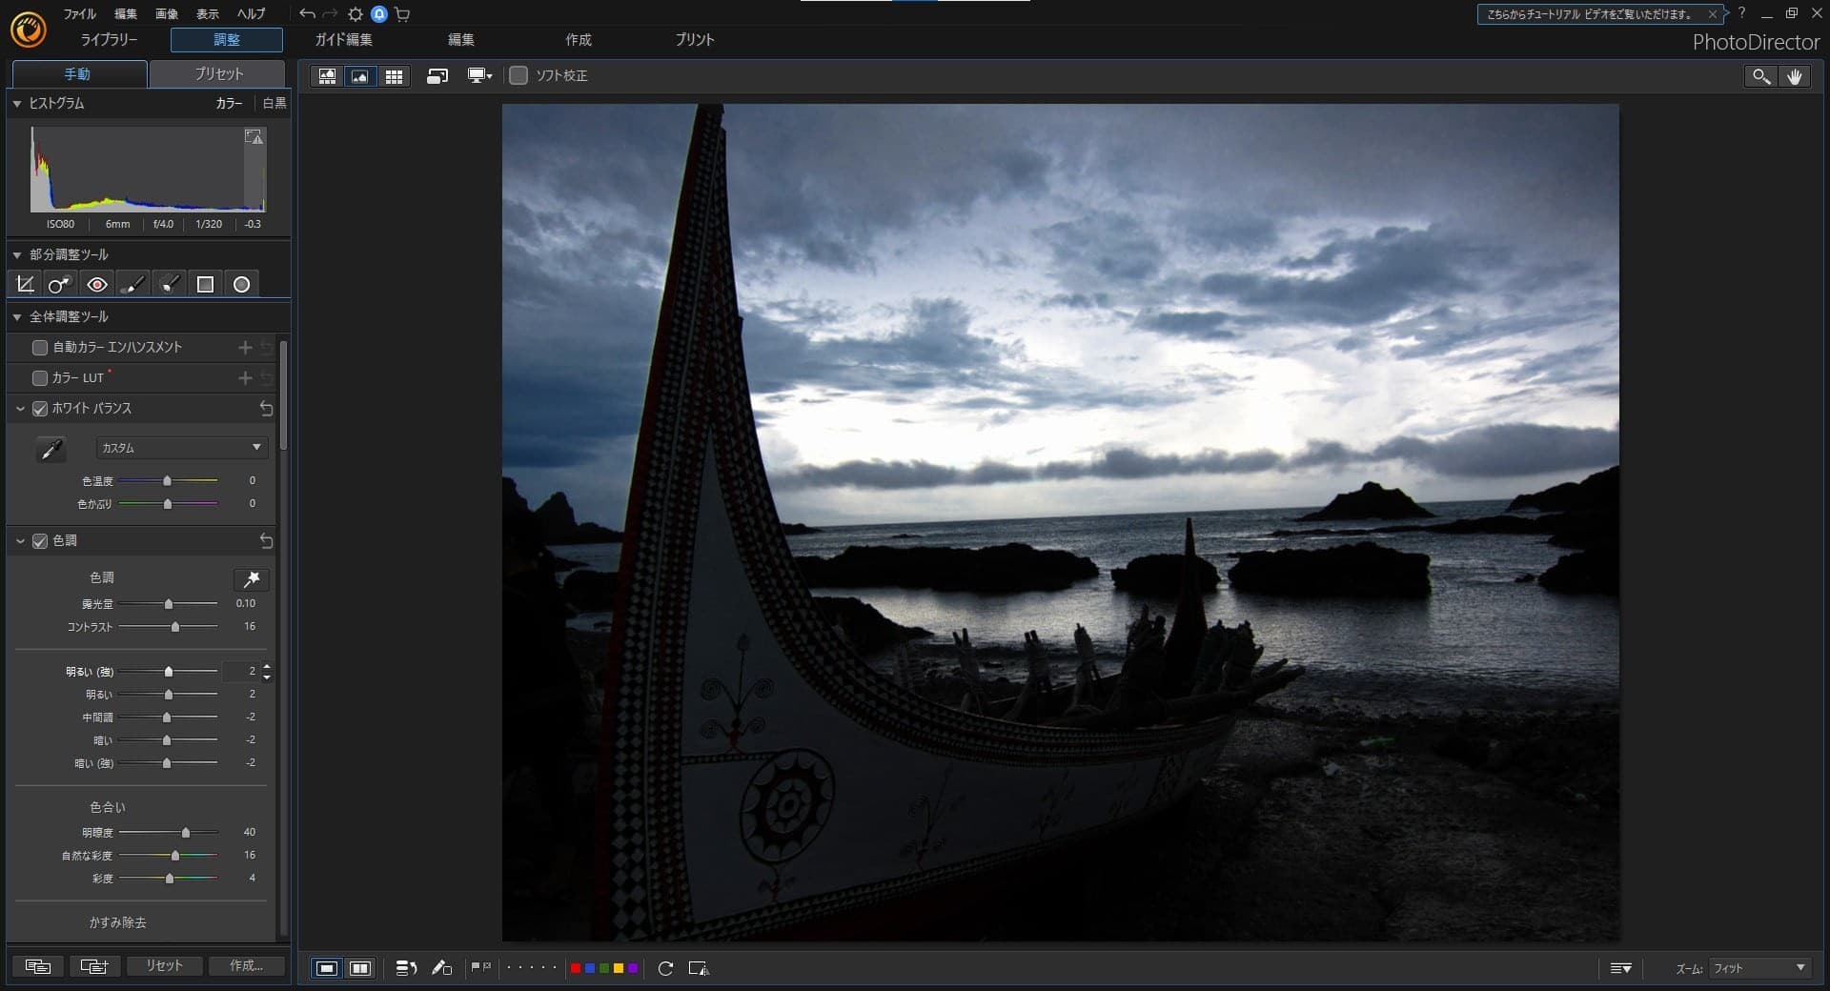This screenshot has height=991, width=1830.
Task: Select the spot removal tool
Action: [x=60, y=284]
